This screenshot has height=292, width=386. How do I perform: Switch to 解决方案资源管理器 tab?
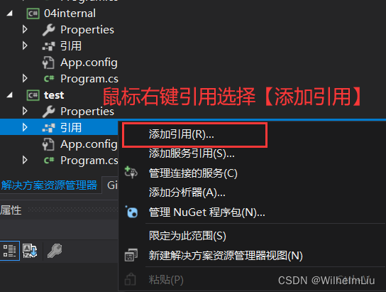[49, 185]
